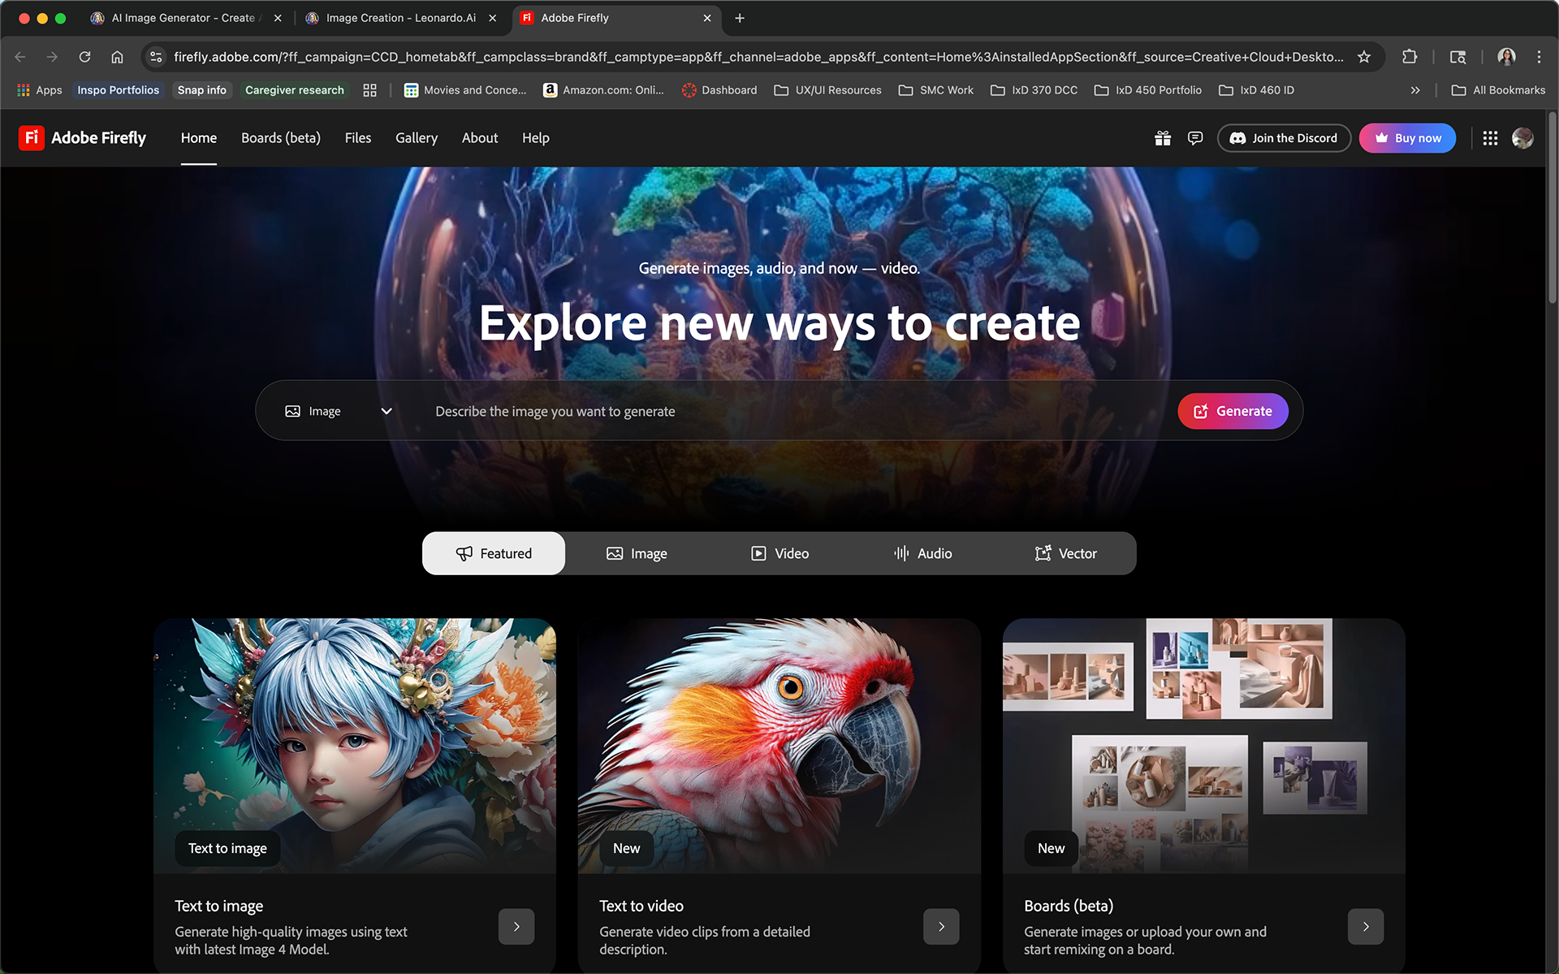Open the Apps bookmark shortcut
Screen dimensions: 1559x974
40,90
